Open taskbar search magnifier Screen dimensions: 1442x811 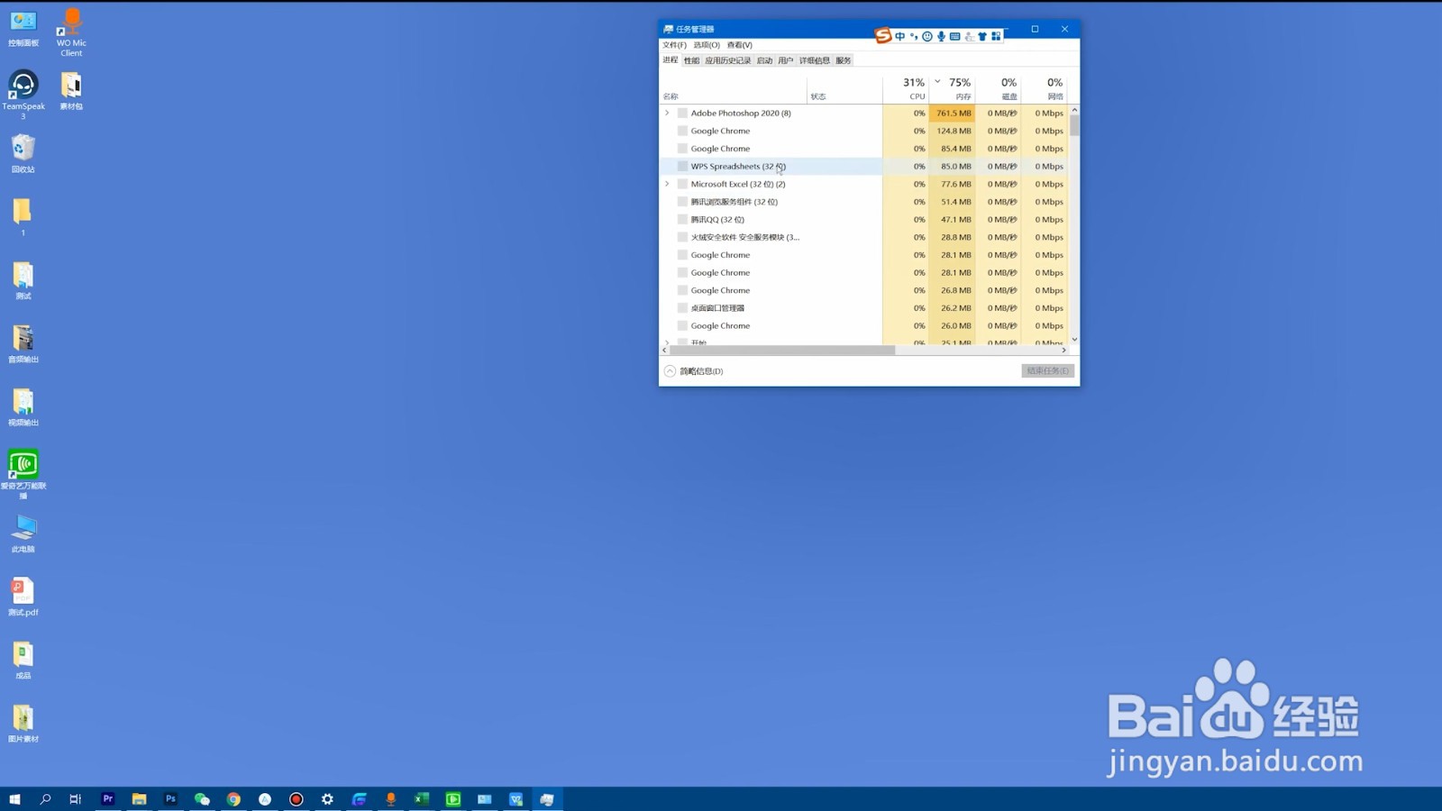click(45, 798)
